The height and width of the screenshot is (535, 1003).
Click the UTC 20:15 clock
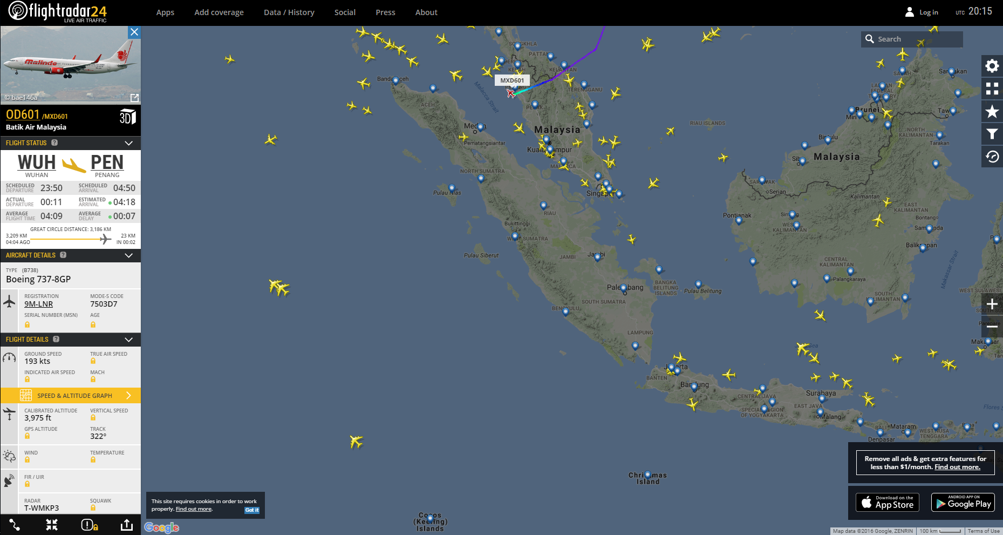[974, 11]
